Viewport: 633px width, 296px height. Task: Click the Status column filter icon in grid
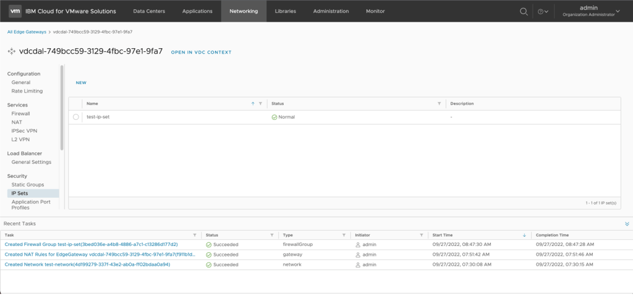pos(439,103)
